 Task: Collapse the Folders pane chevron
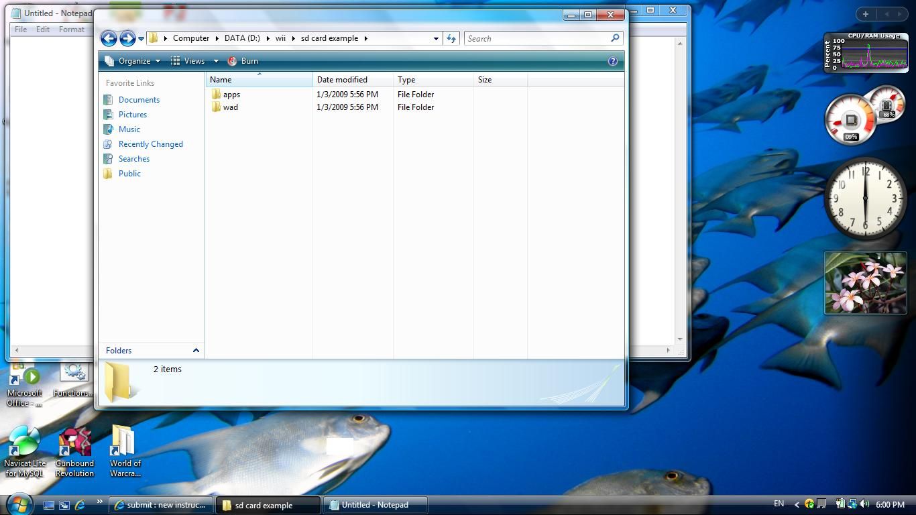coord(196,350)
